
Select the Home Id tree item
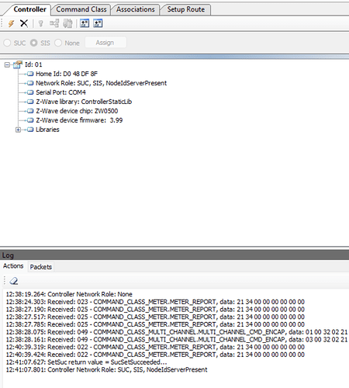[x=67, y=74]
